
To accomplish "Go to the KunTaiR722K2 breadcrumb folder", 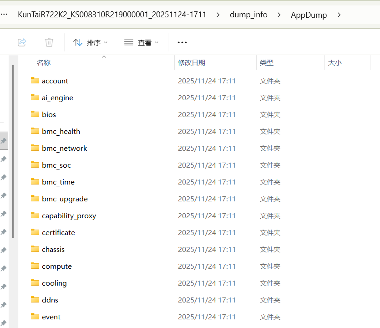I will click(112, 15).
